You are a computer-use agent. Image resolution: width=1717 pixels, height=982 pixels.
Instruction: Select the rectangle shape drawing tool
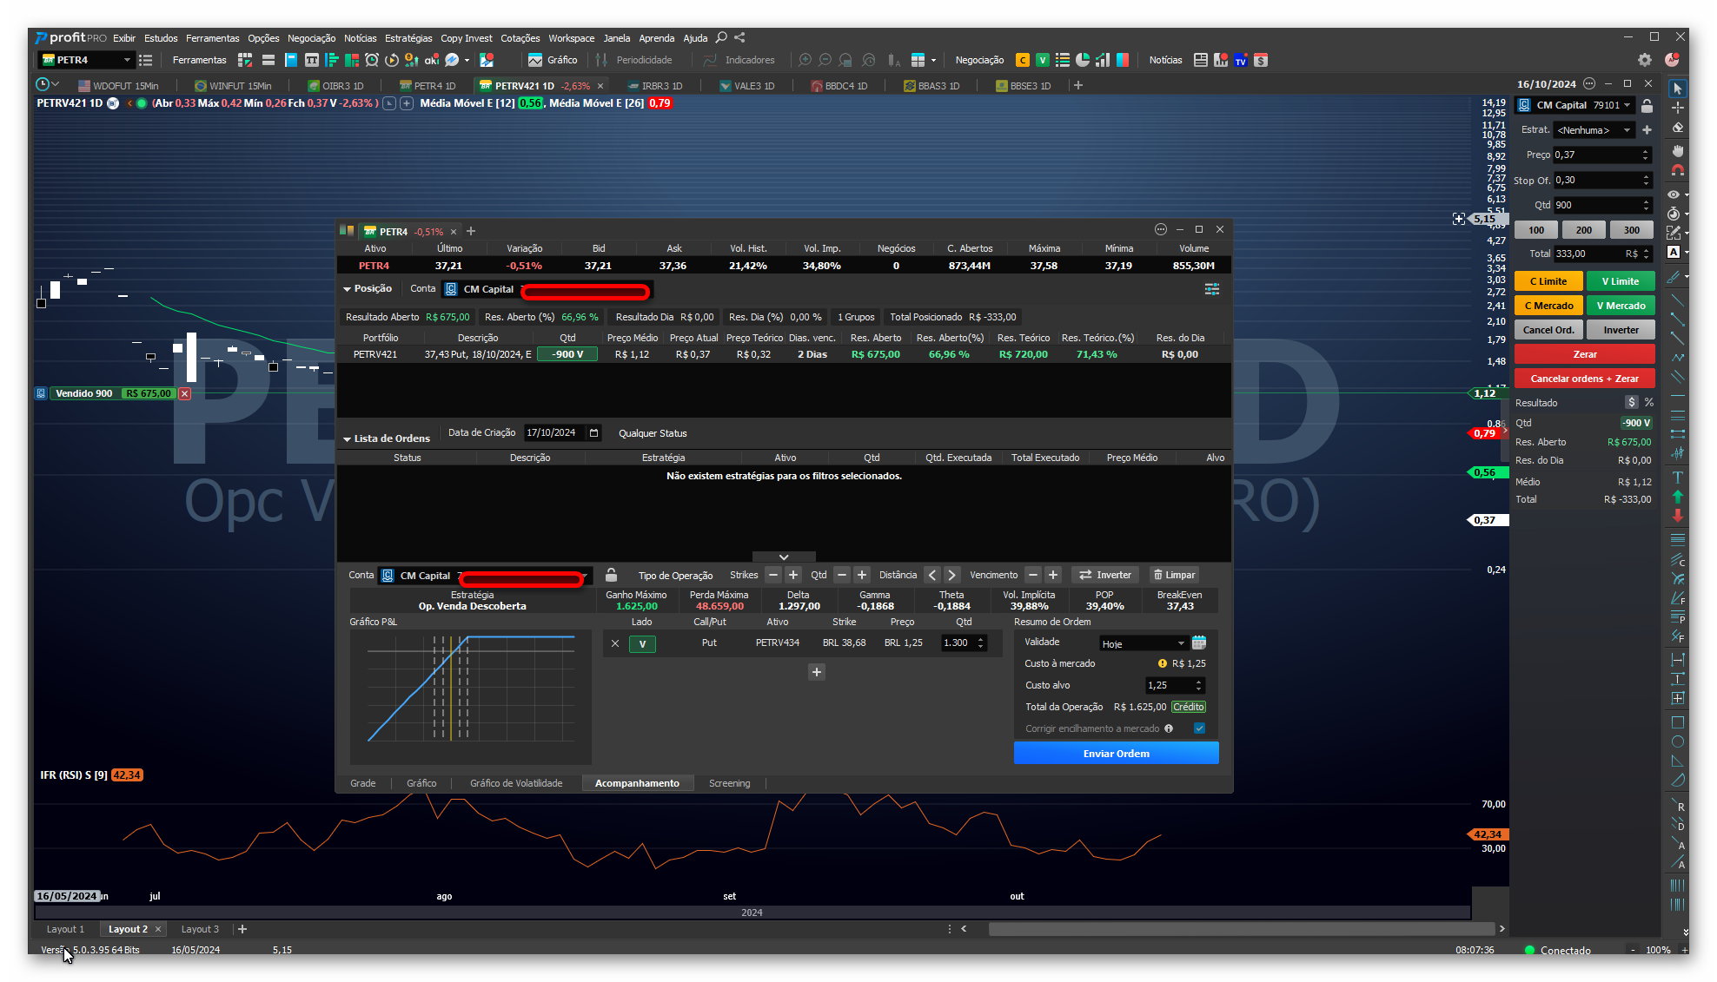point(1678,722)
